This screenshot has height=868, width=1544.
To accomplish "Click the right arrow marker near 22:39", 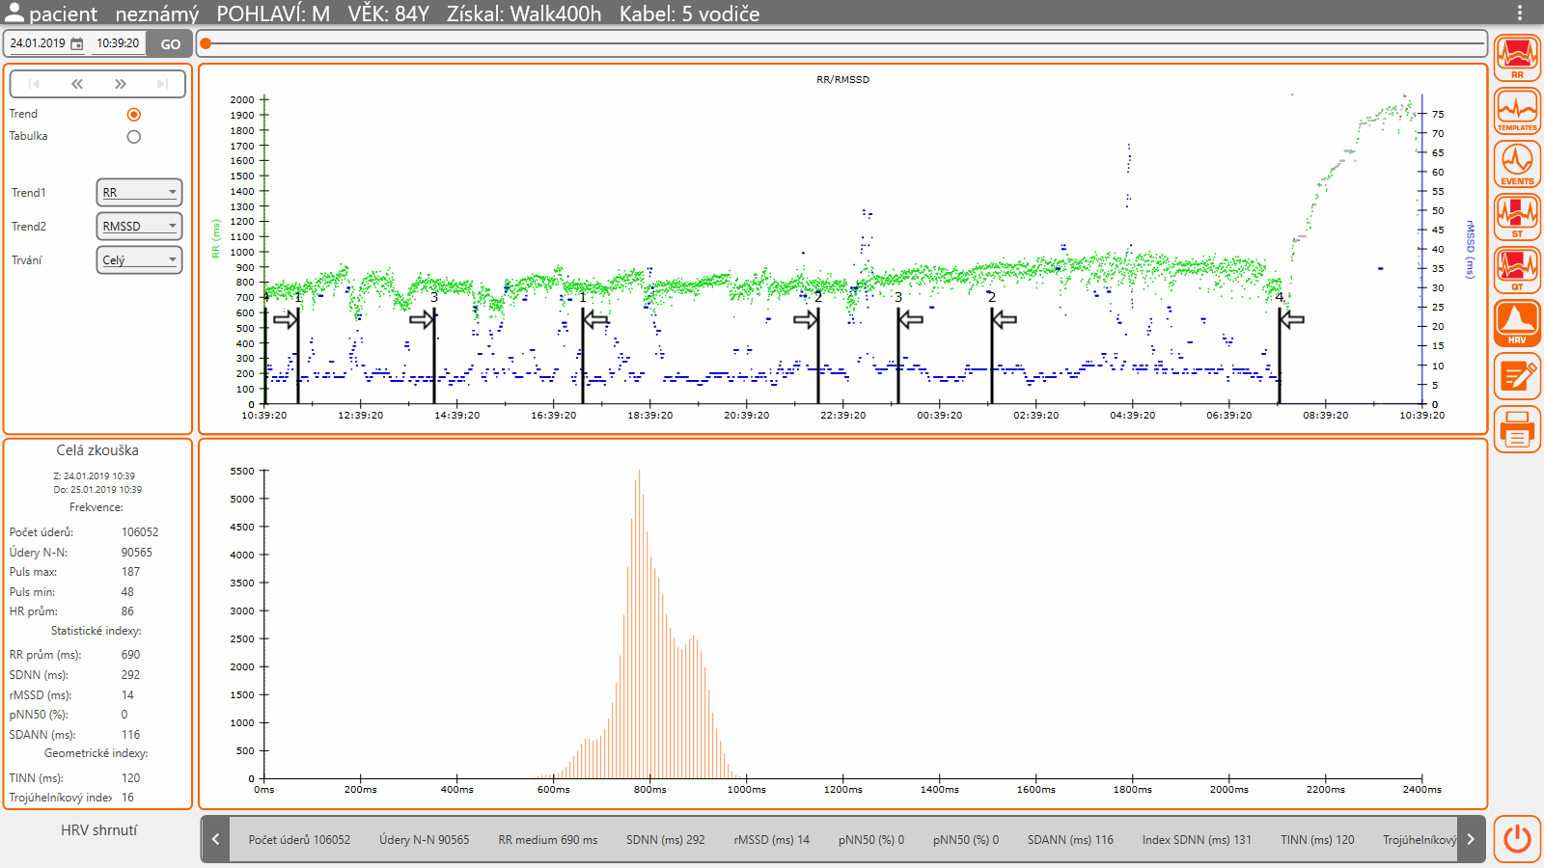I will (x=806, y=319).
